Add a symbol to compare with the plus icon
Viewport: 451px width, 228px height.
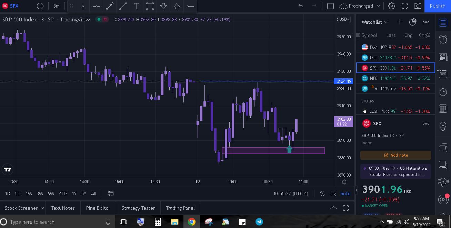40,6
